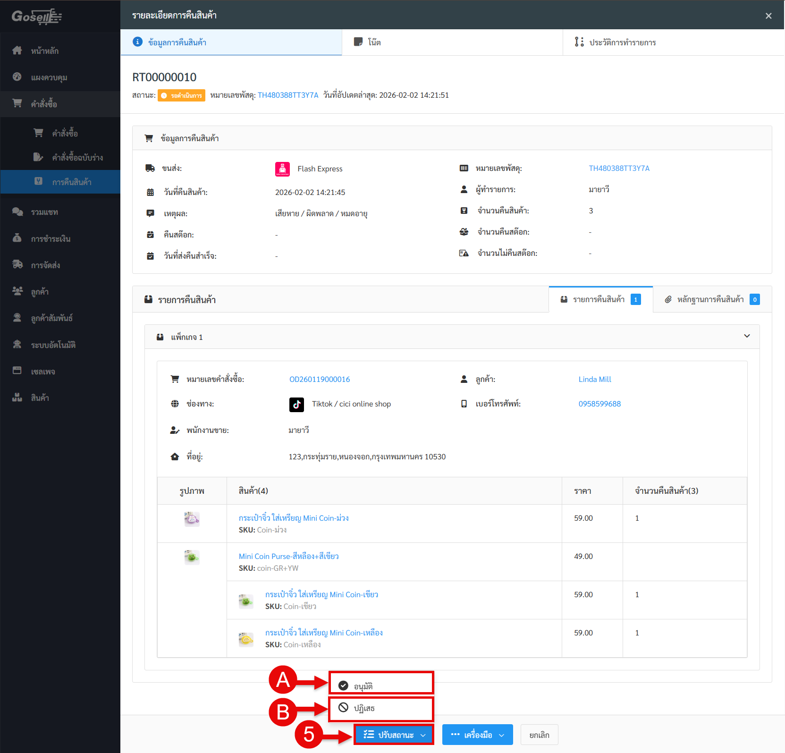This screenshot has height=753, width=785.
Task: Click the robot icon for ระบบอัตโนมัติ
Action: click(x=17, y=345)
